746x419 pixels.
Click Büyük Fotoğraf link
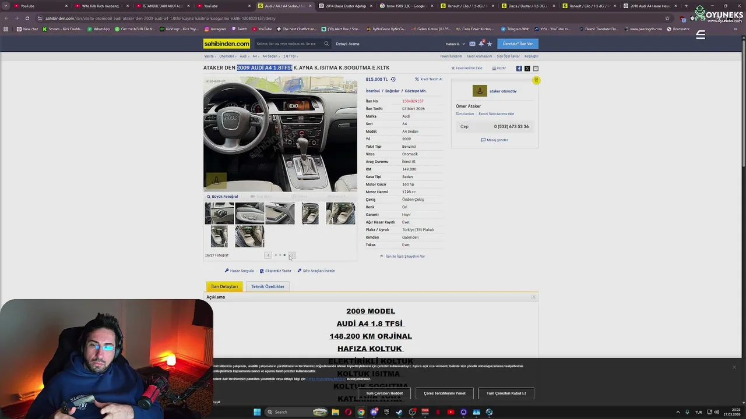click(223, 197)
